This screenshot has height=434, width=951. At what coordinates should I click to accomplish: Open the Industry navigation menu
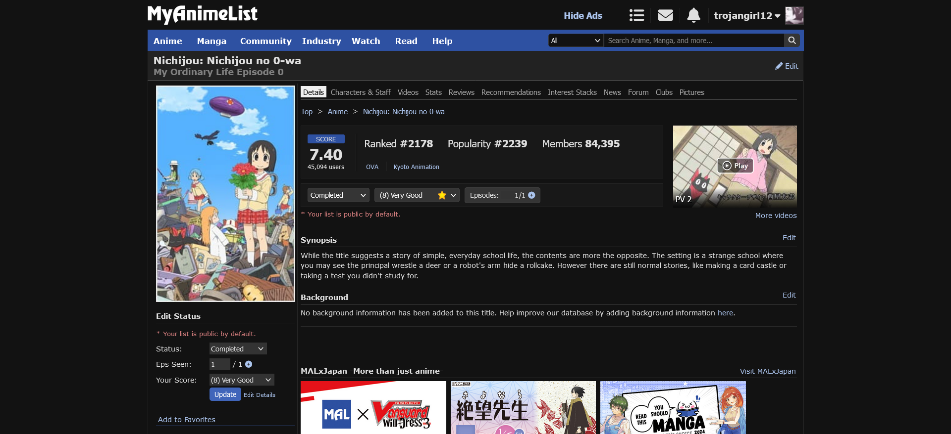pyautogui.click(x=322, y=41)
